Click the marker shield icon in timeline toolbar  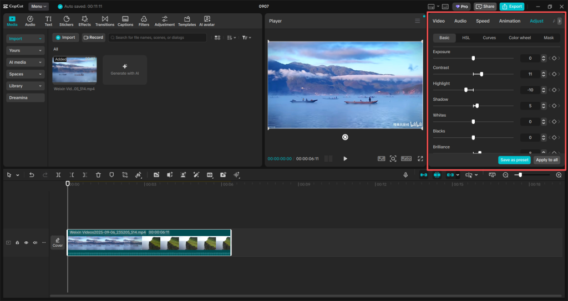click(111, 175)
